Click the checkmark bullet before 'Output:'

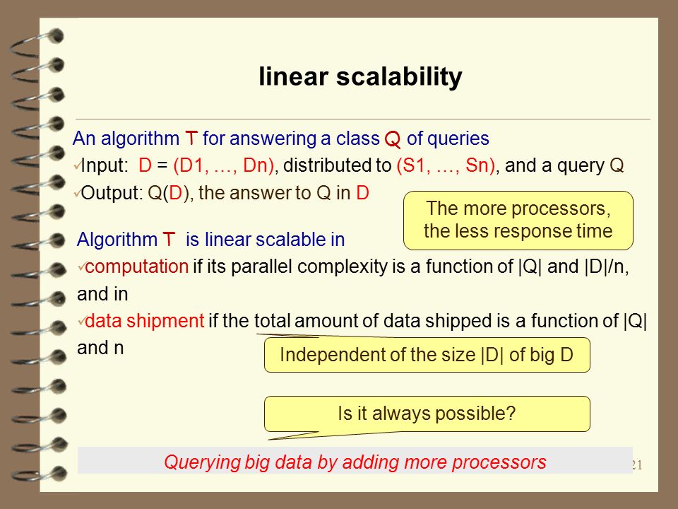(x=77, y=193)
